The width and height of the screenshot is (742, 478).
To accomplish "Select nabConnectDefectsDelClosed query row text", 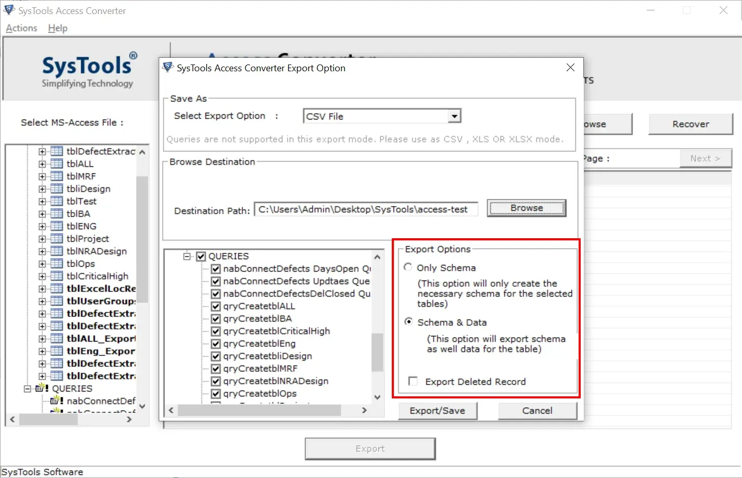I will click(297, 294).
